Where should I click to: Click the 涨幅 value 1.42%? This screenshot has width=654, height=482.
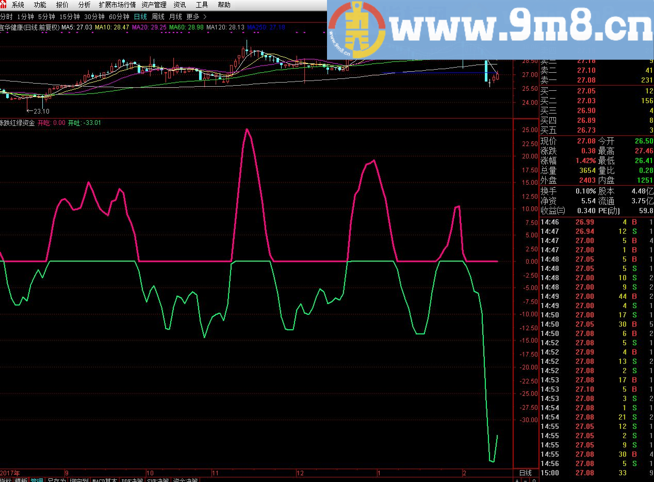coord(585,161)
